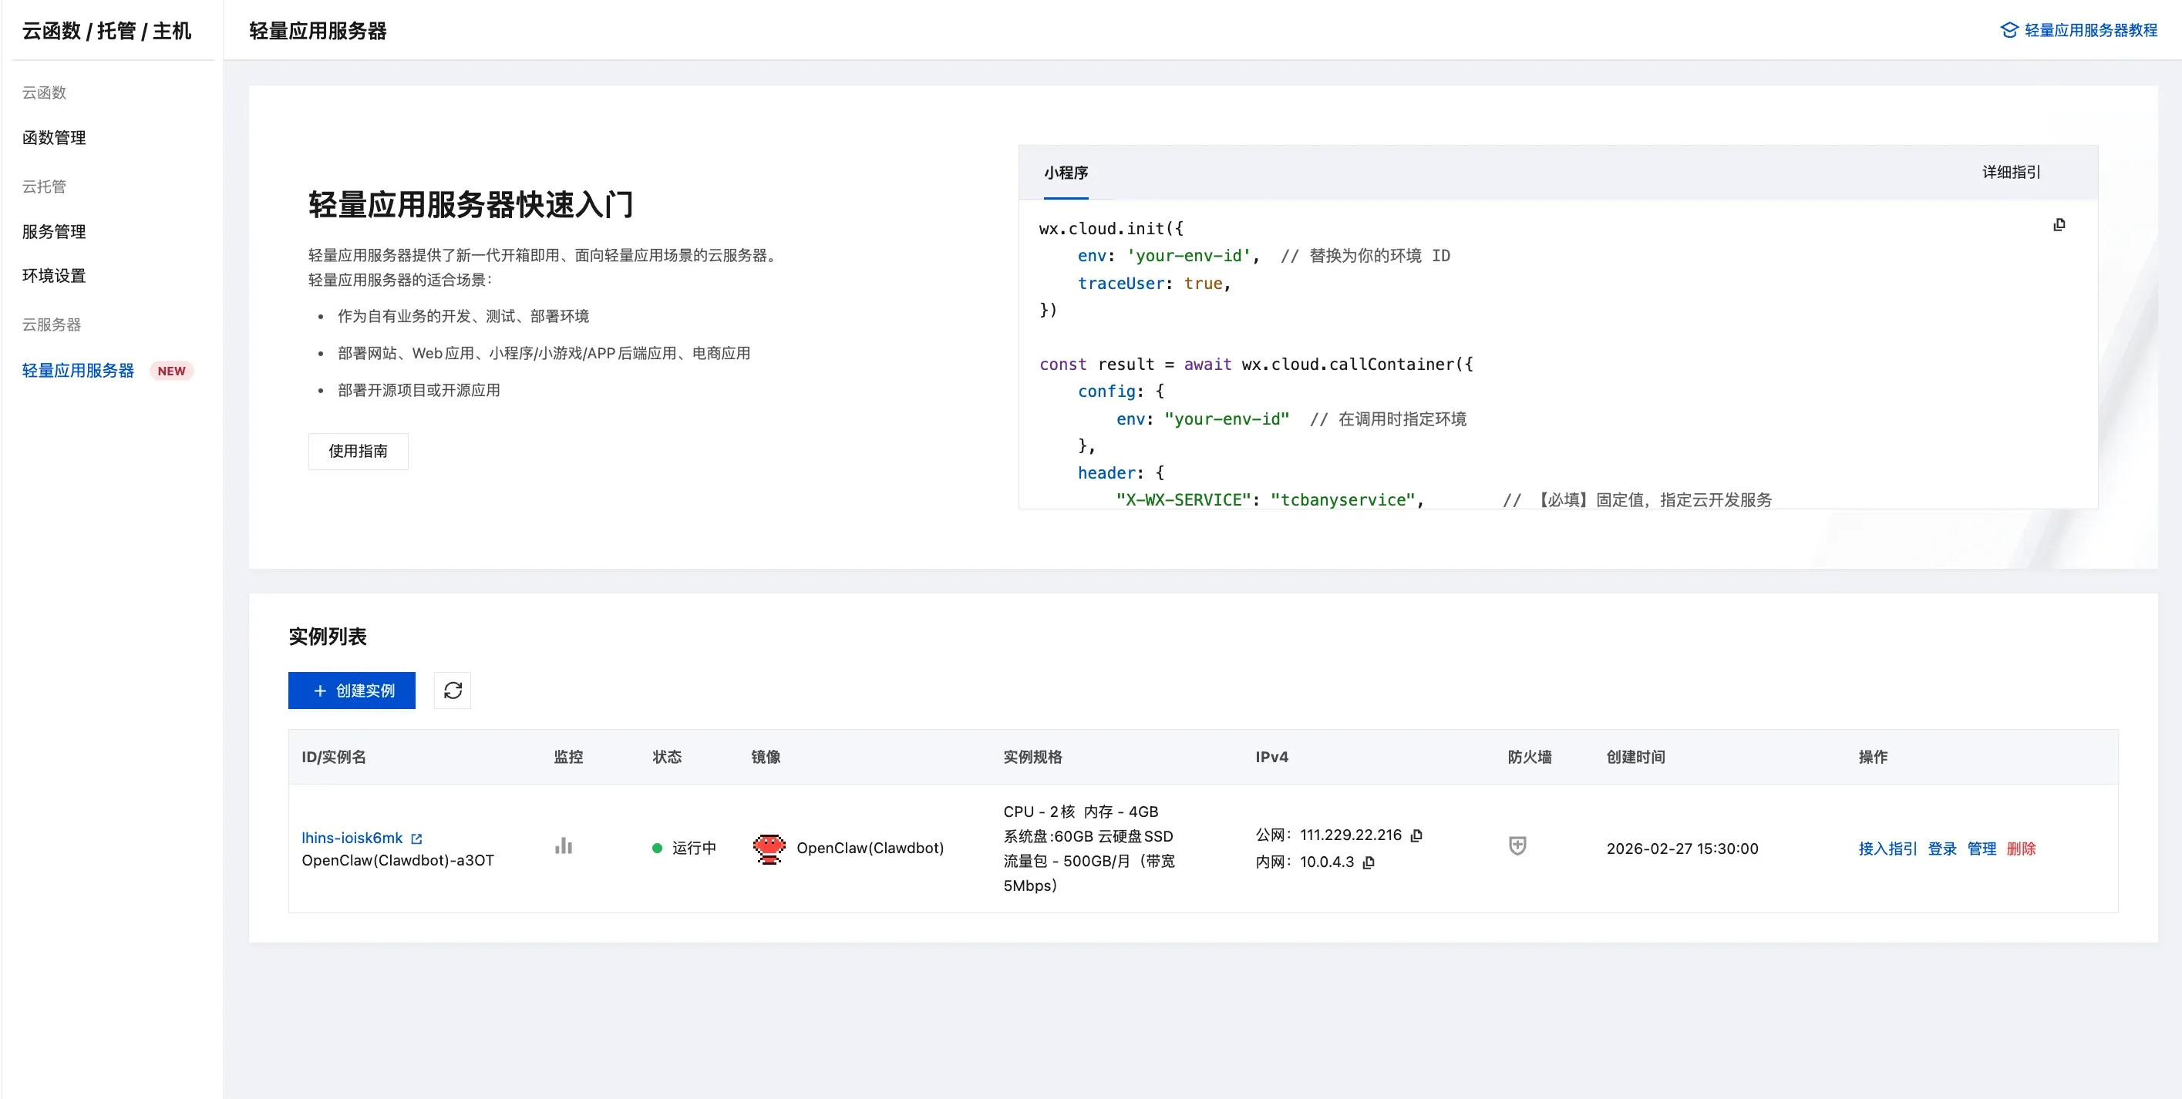Select the 小程序 tab
This screenshot has width=2182, height=1099.
(1066, 173)
